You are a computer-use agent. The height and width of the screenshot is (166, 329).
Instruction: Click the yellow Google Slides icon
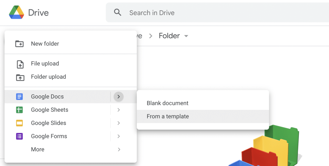[x=19, y=123]
